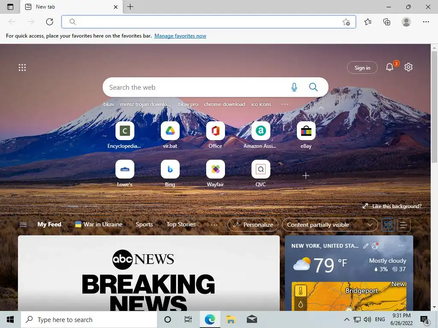
Task: Open a new browser tab
Action: coord(130,7)
